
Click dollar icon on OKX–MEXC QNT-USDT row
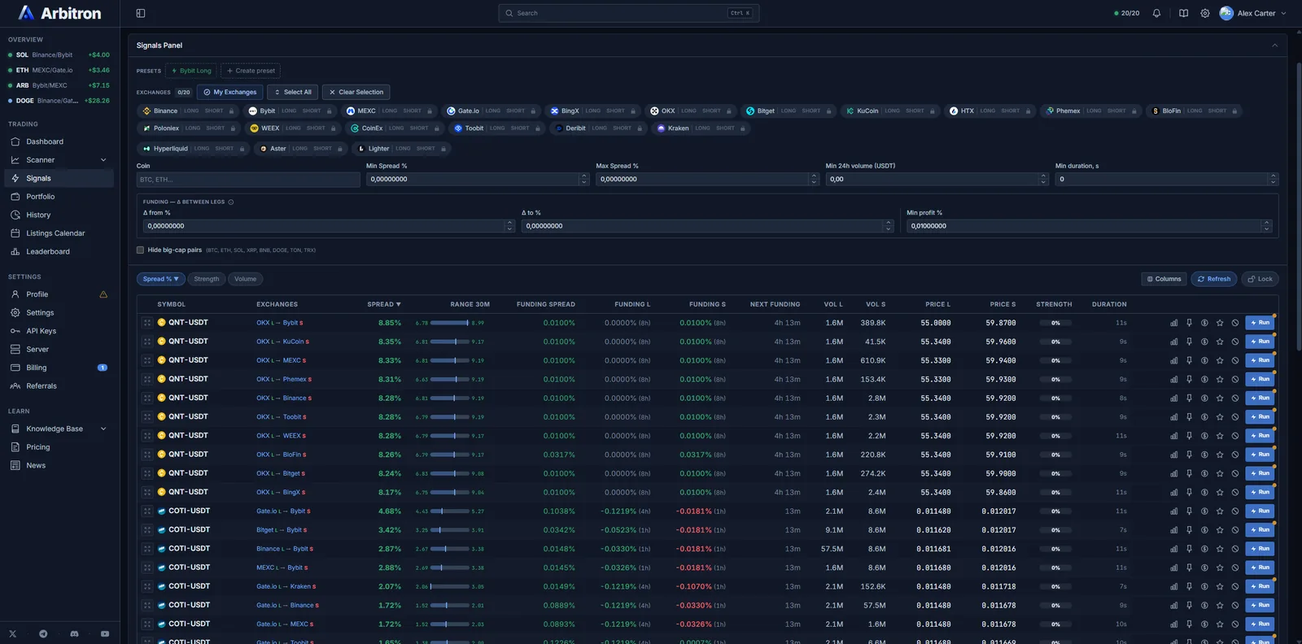coord(1204,360)
